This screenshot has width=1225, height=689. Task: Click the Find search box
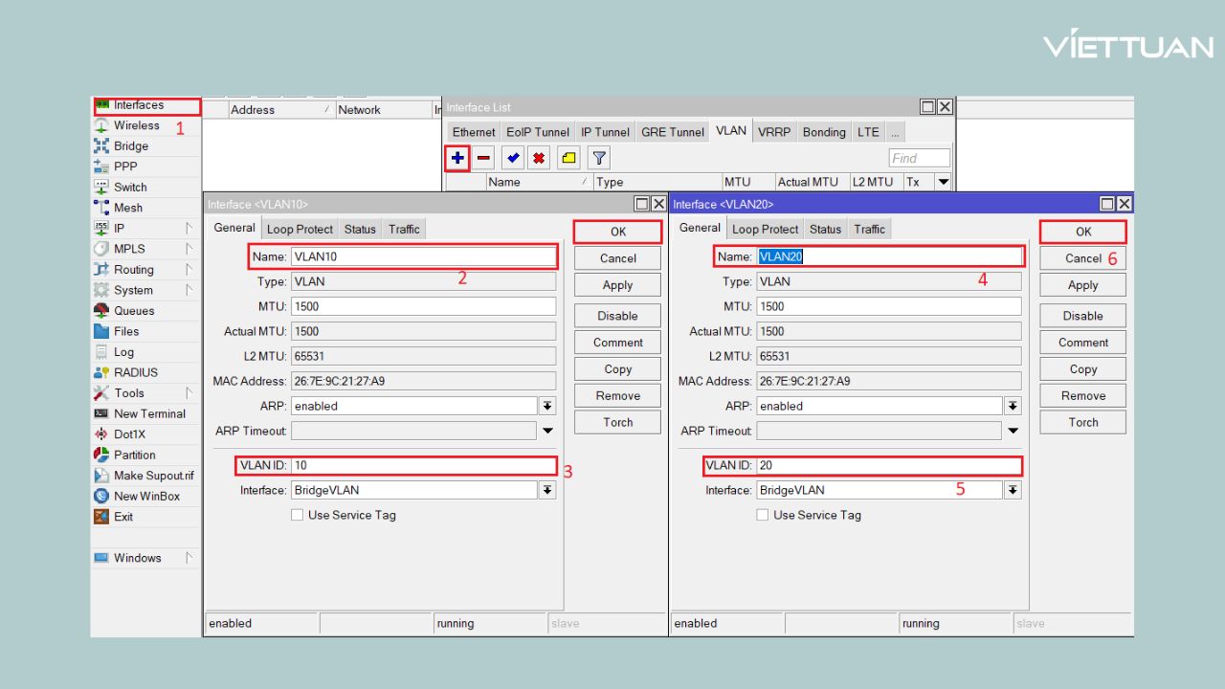[x=919, y=159]
